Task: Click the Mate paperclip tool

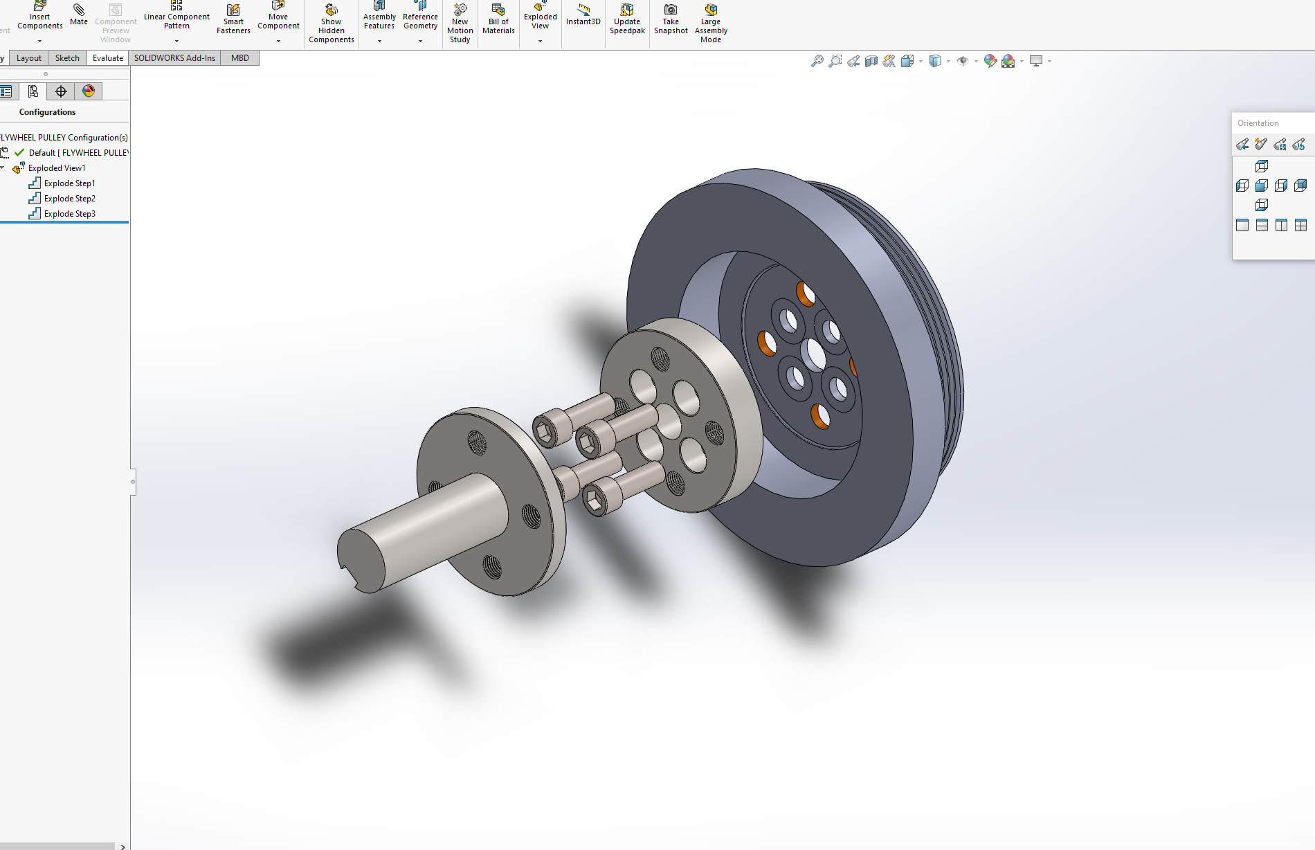Action: pyautogui.click(x=79, y=14)
